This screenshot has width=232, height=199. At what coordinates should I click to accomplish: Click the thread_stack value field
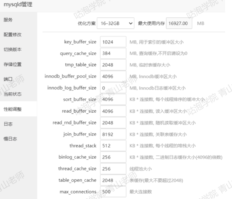[113, 146]
